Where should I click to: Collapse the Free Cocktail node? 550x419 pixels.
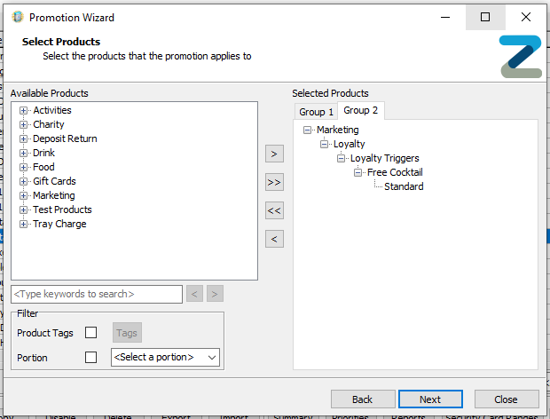click(357, 172)
